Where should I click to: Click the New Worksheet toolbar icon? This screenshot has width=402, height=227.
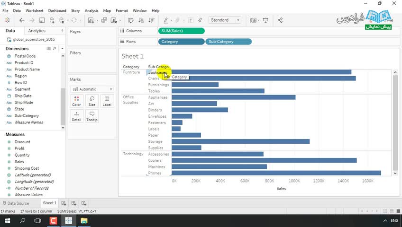91,20
